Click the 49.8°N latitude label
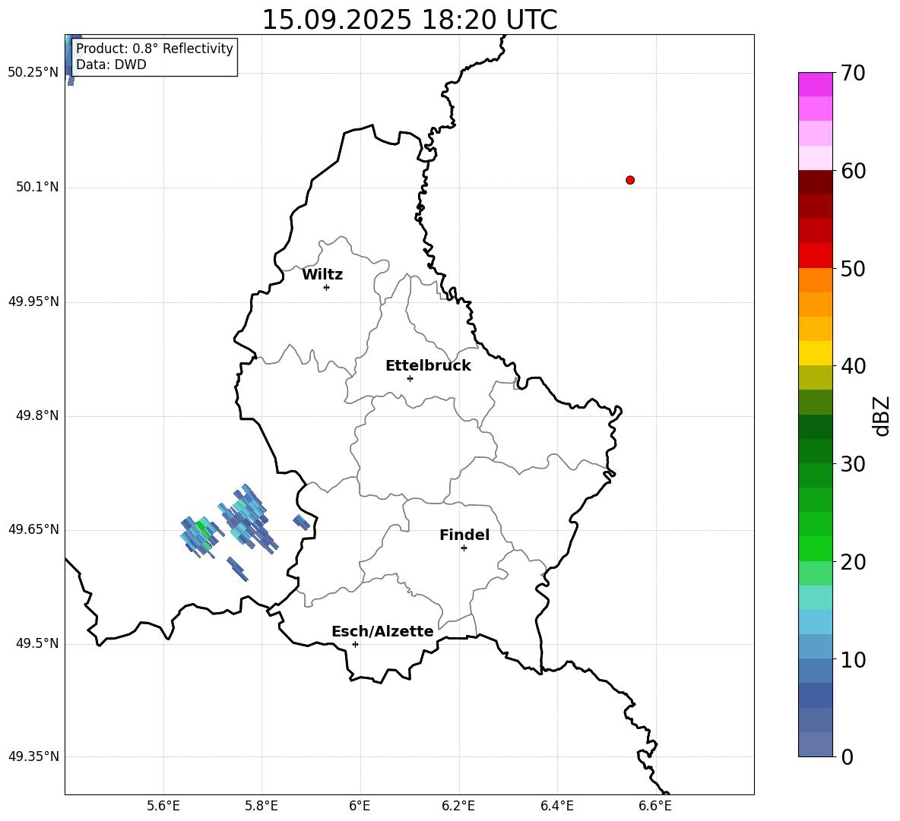The image size is (900, 821). click(x=38, y=415)
